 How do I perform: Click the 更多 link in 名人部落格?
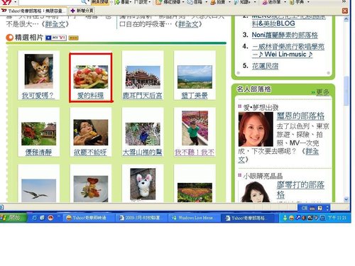pyautogui.click(x=322, y=92)
